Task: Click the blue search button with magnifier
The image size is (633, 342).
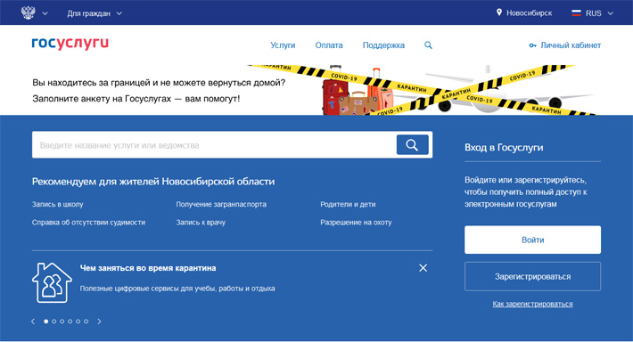Action: (412, 145)
